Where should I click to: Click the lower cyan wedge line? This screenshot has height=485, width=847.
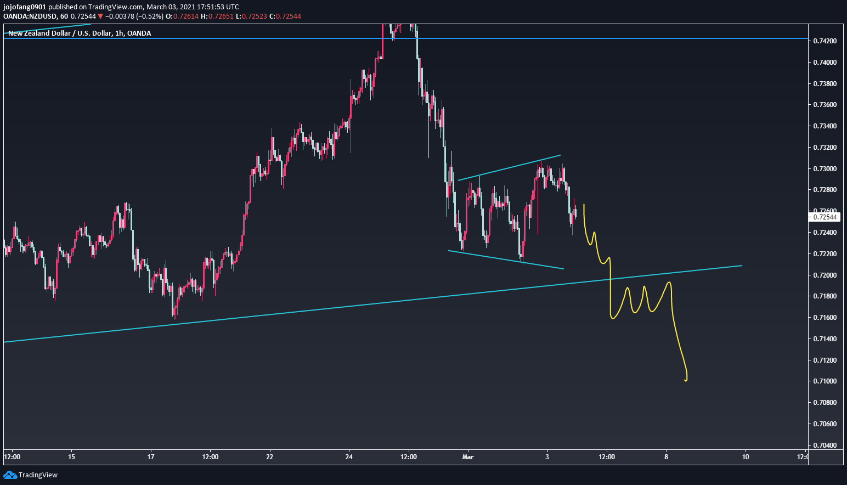tap(506, 260)
